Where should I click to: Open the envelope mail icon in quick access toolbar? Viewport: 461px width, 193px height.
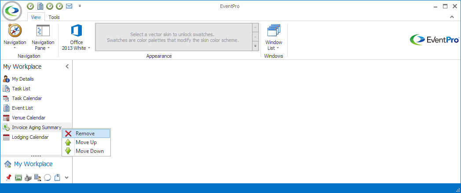tap(69, 6)
